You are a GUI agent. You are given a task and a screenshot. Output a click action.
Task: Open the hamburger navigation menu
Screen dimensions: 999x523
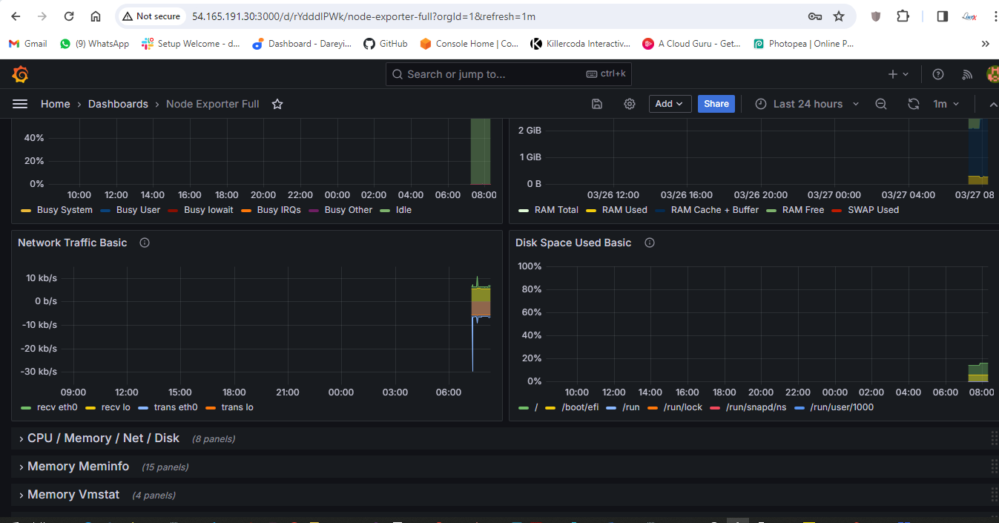pos(20,104)
